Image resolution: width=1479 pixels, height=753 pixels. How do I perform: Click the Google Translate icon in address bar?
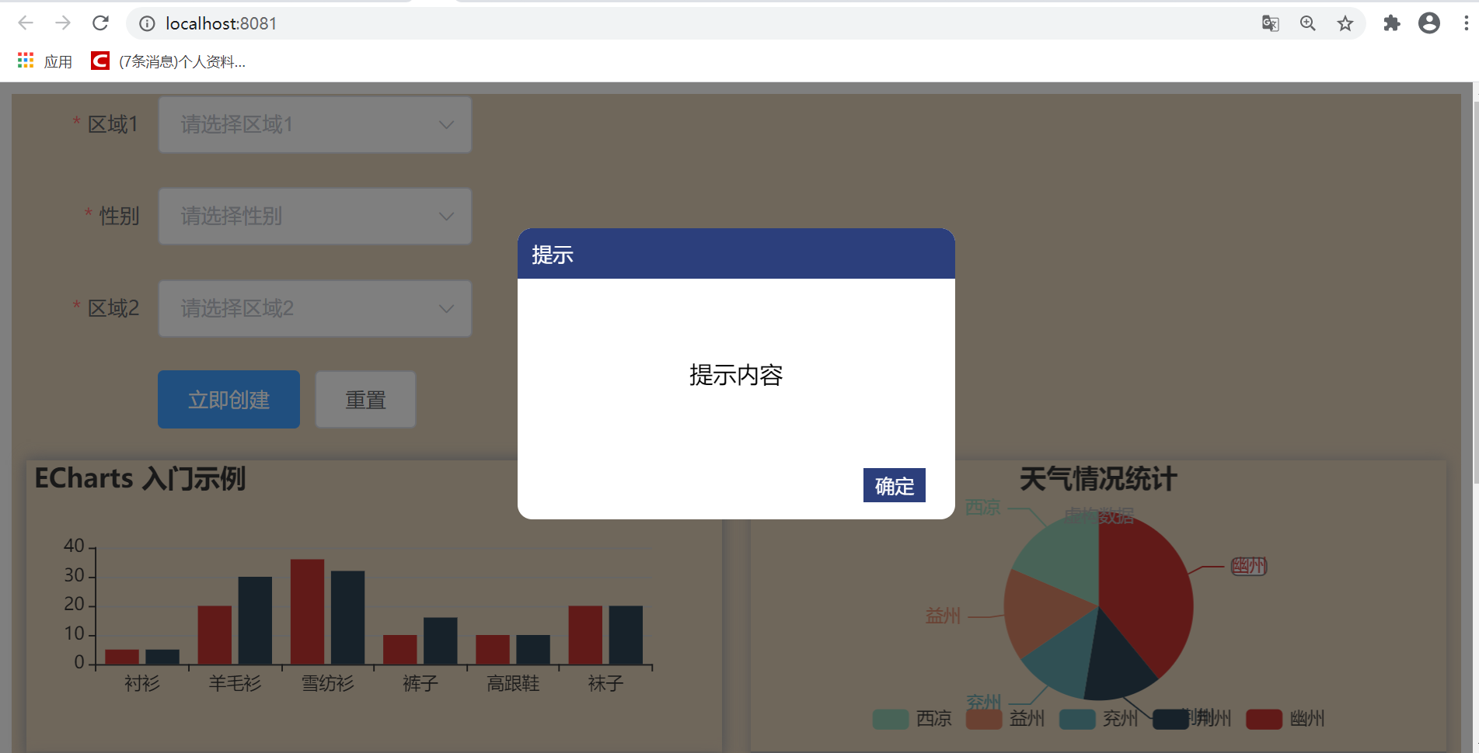point(1270,23)
